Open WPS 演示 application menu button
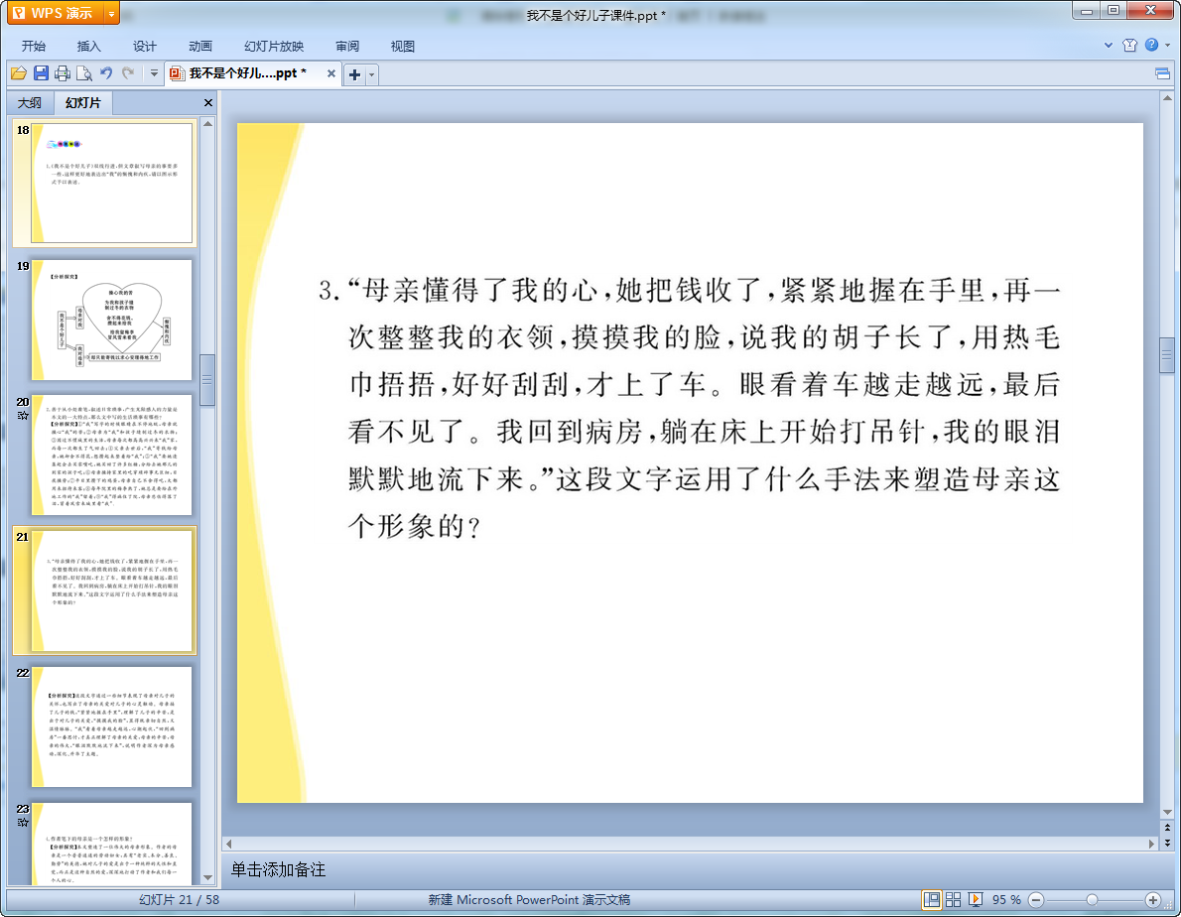The width and height of the screenshot is (1181, 917). coord(55,13)
